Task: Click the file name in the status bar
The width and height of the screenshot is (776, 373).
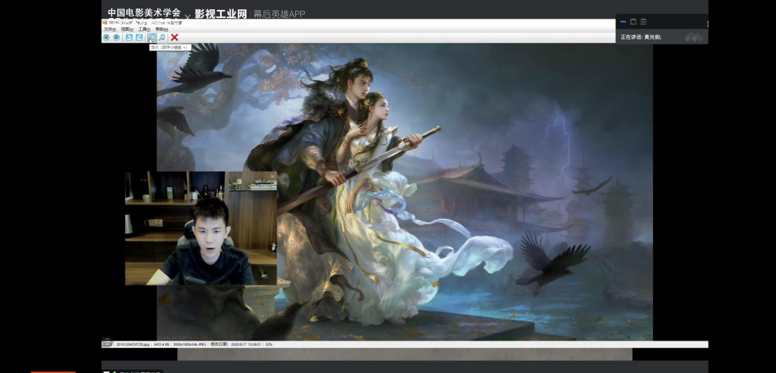Action: tap(133, 345)
